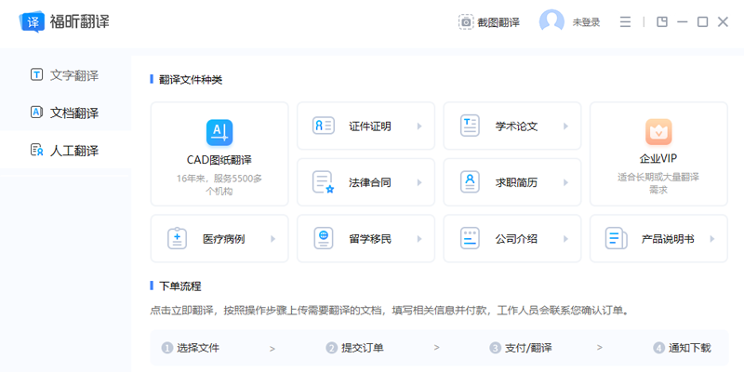
Task: Click the 选择文件 step text
Action: click(198, 348)
